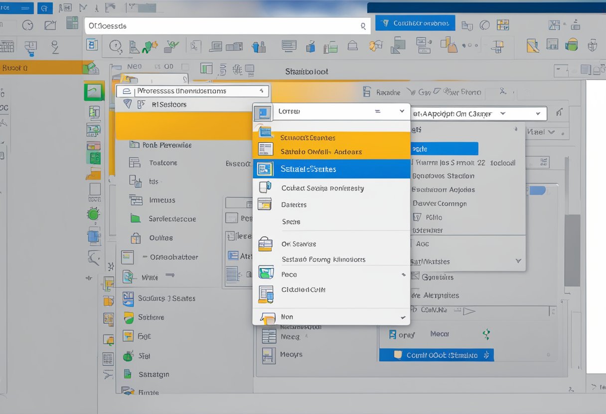Click the green circle icon in left sidebar
The image size is (606, 414).
(93, 214)
